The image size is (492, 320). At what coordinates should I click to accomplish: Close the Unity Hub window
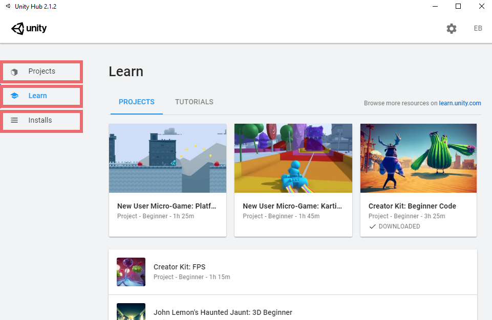coord(481,6)
